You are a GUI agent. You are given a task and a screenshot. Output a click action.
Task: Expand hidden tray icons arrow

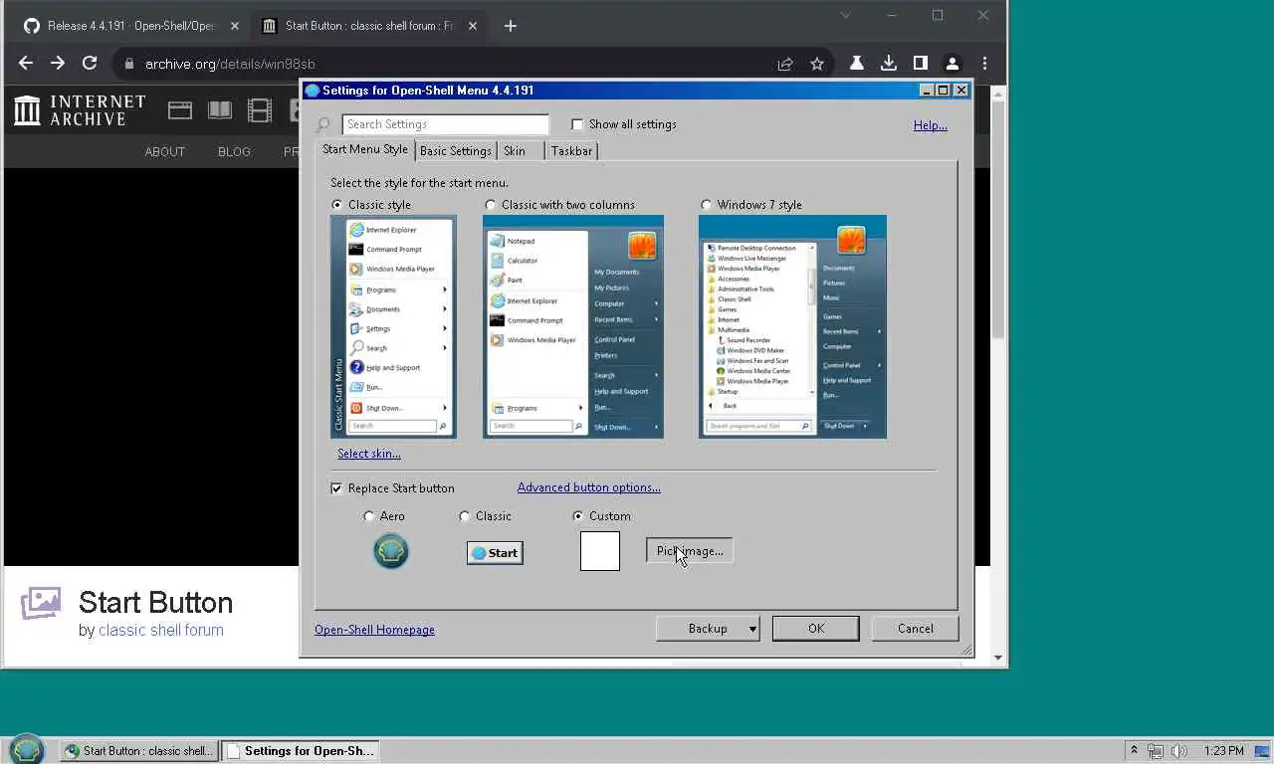point(1134,750)
